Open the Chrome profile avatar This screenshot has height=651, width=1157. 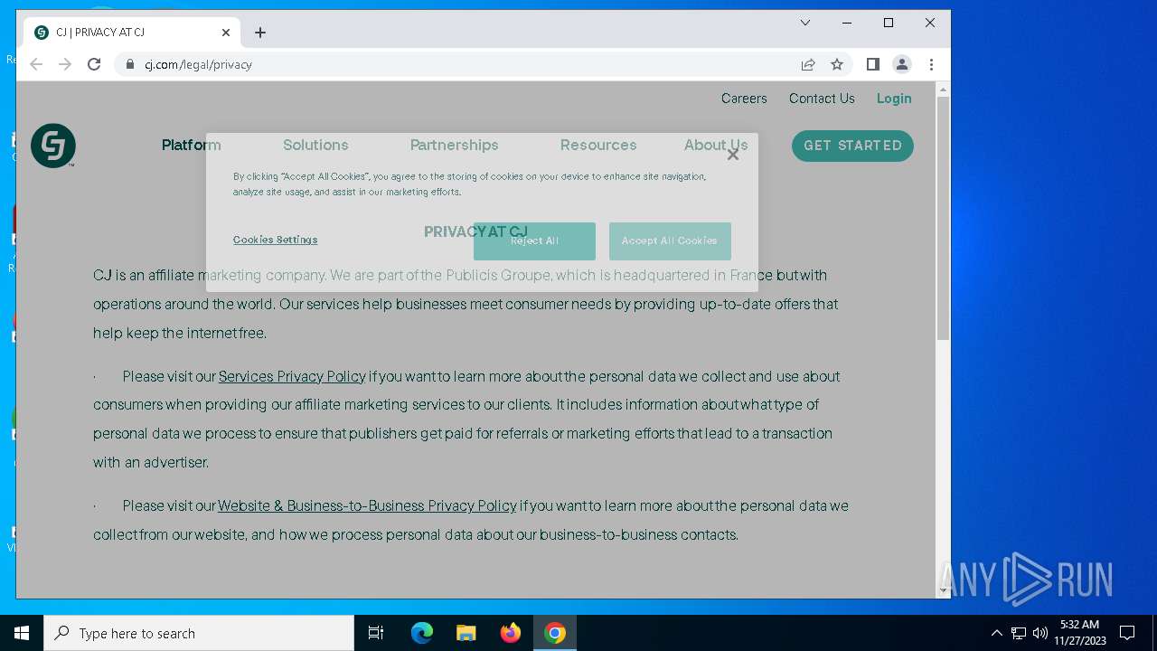tap(901, 64)
